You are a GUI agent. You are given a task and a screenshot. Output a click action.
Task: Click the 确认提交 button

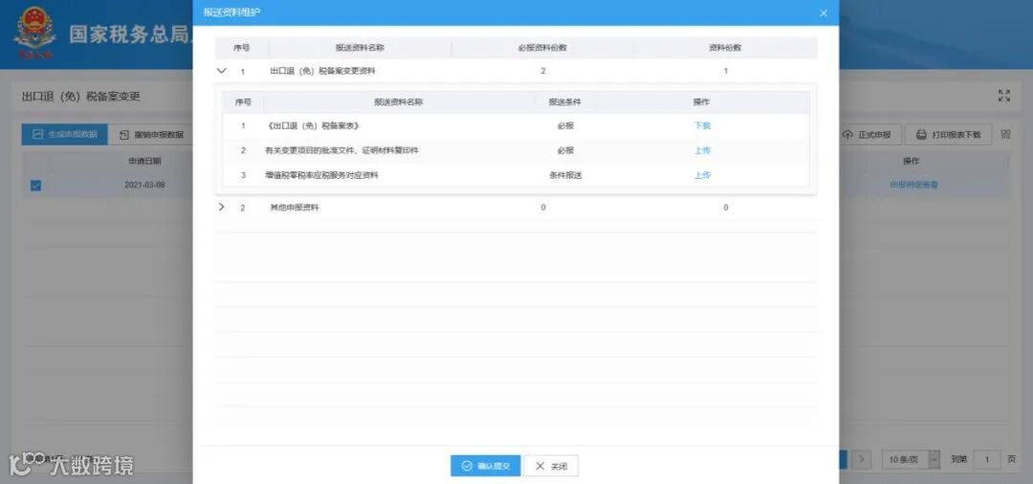[x=486, y=466]
